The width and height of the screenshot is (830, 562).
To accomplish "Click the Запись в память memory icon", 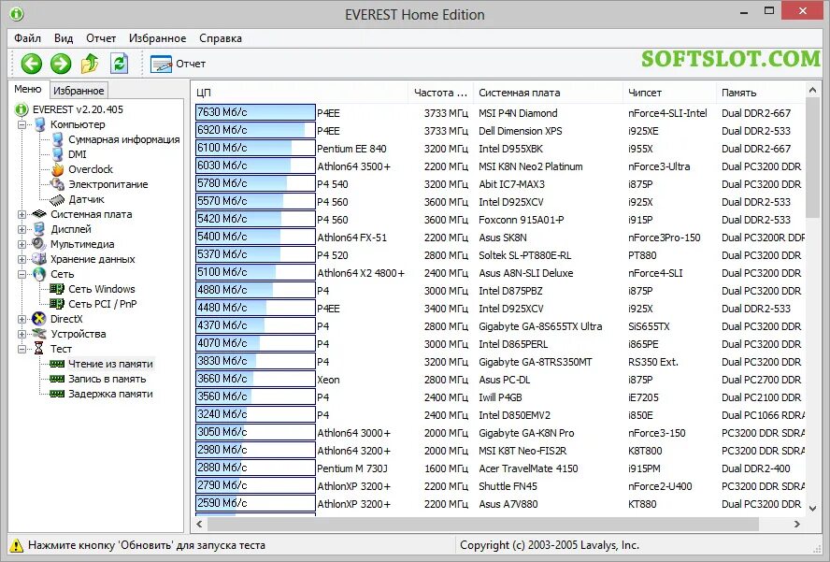I will pyautogui.click(x=57, y=379).
